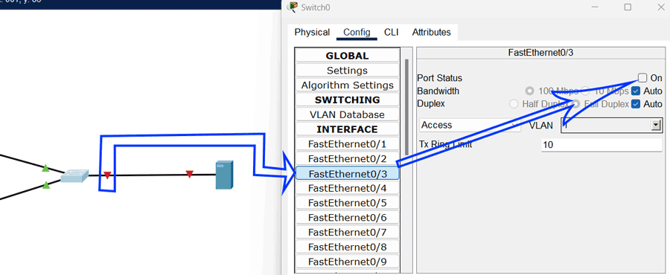This screenshot has height=275, width=670.
Task: Click the server device icon in the topology
Action: [x=224, y=175]
